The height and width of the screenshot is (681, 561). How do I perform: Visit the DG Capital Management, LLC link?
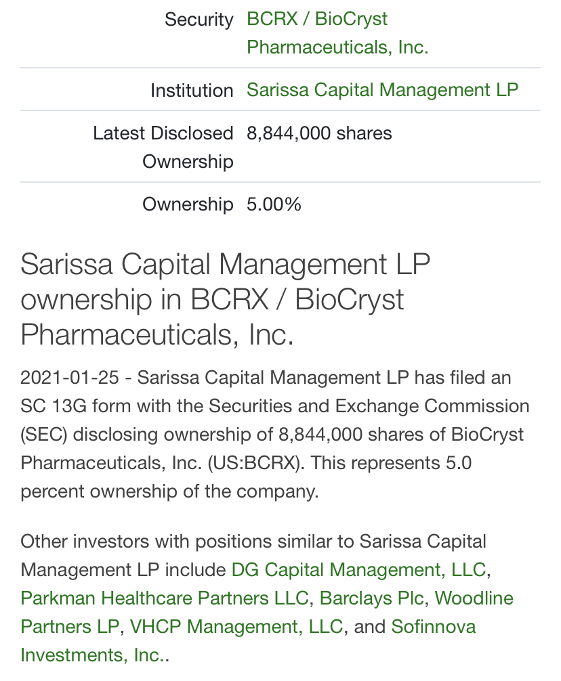(358, 569)
